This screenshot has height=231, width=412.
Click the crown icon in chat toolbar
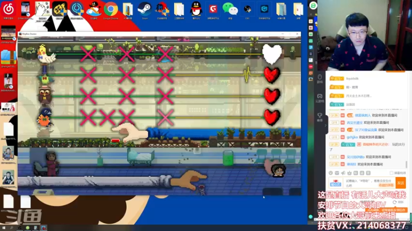point(350,173)
